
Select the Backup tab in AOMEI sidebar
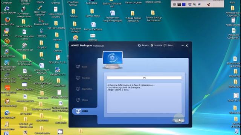(x=83, y=78)
